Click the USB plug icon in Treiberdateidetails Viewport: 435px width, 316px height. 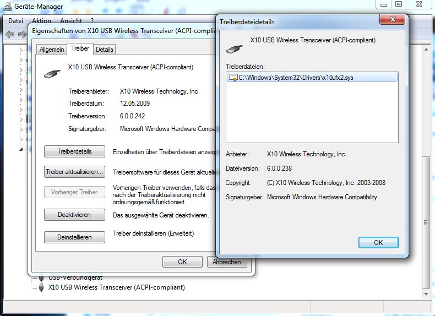(235, 49)
